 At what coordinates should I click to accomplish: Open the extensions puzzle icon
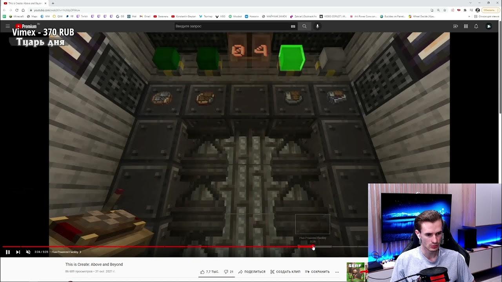pyautogui.click(x=465, y=10)
